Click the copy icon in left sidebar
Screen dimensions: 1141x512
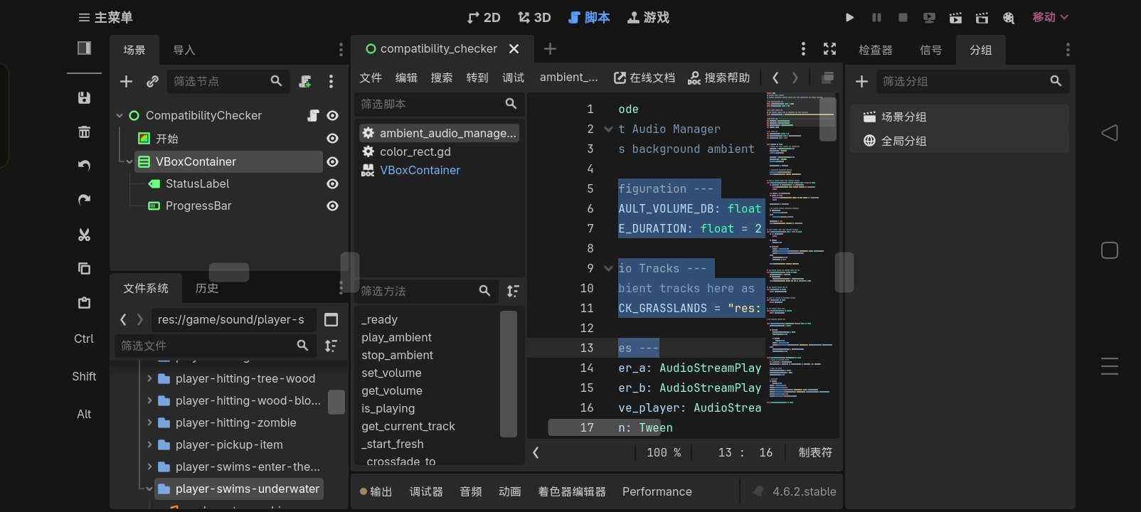84,268
